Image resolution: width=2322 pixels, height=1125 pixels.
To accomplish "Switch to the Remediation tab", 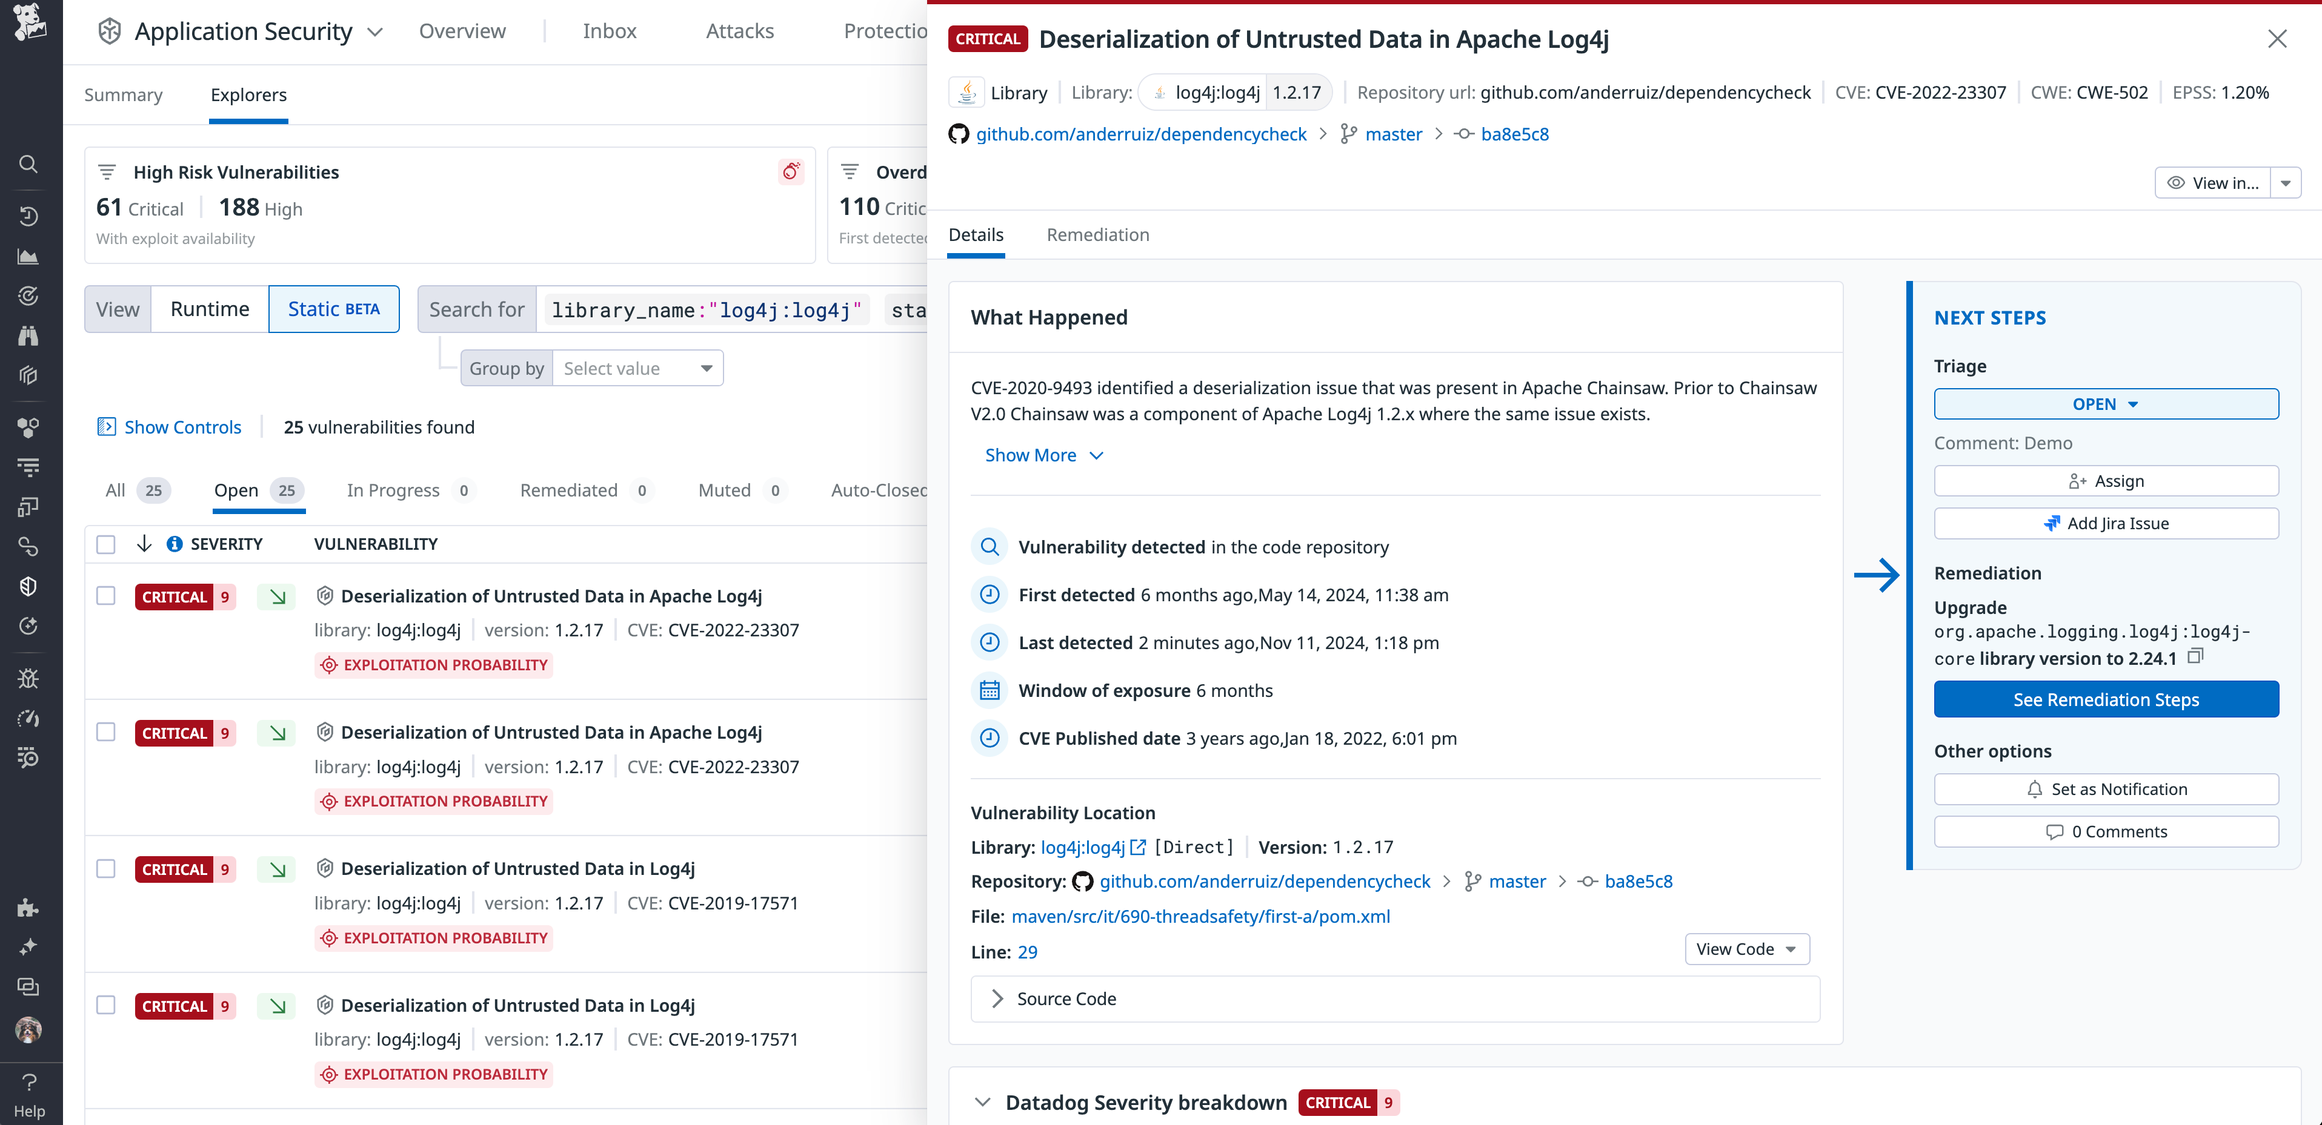I will tap(1098, 235).
